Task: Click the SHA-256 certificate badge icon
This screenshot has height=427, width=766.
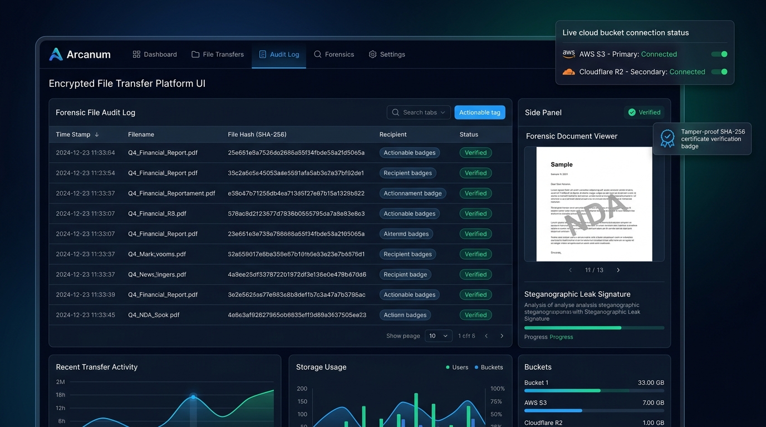Action: pyautogui.click(x=667, y=138)
